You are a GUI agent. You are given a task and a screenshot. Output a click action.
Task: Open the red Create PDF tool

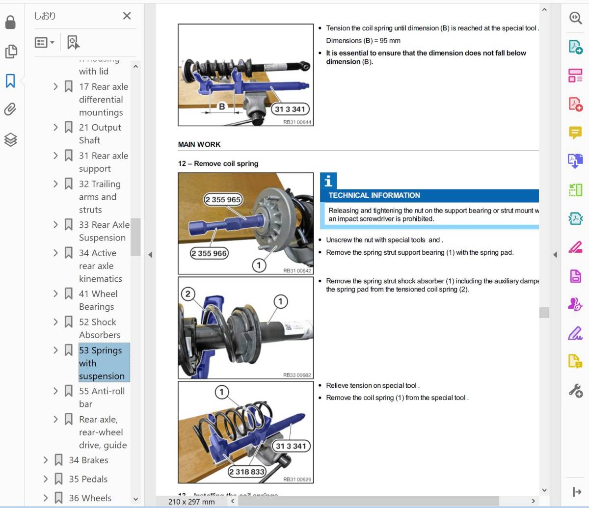pyautogui.click(x=575, y=104)
